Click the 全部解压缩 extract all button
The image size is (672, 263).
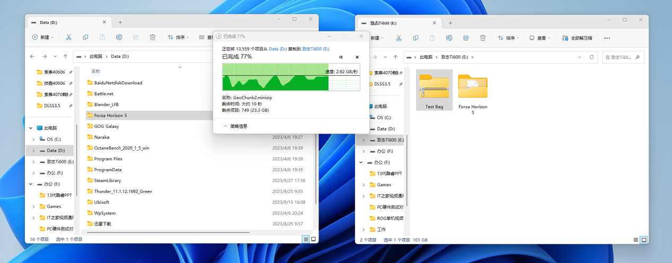[577, 38]
